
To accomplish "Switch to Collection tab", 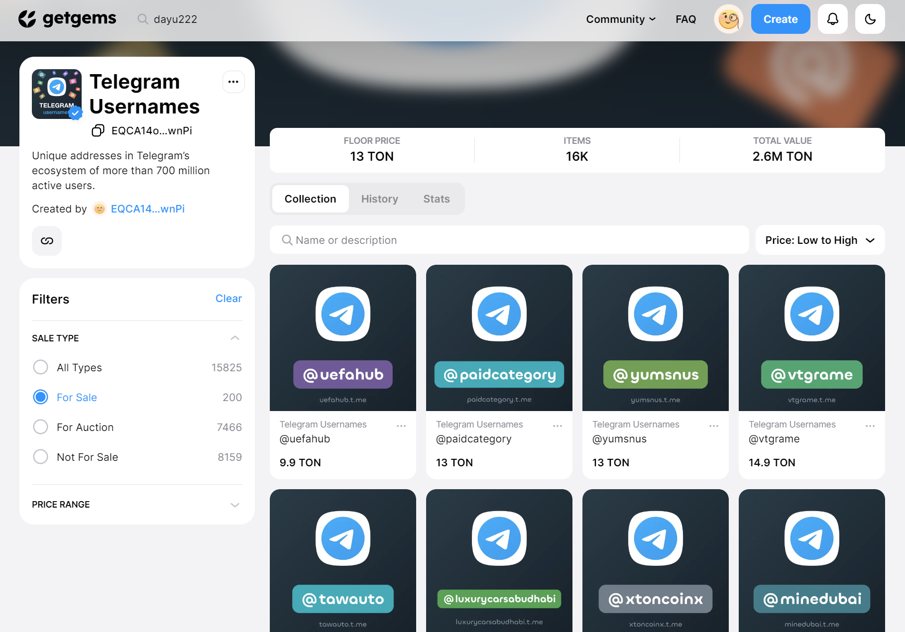I will [x=310, y=199].
